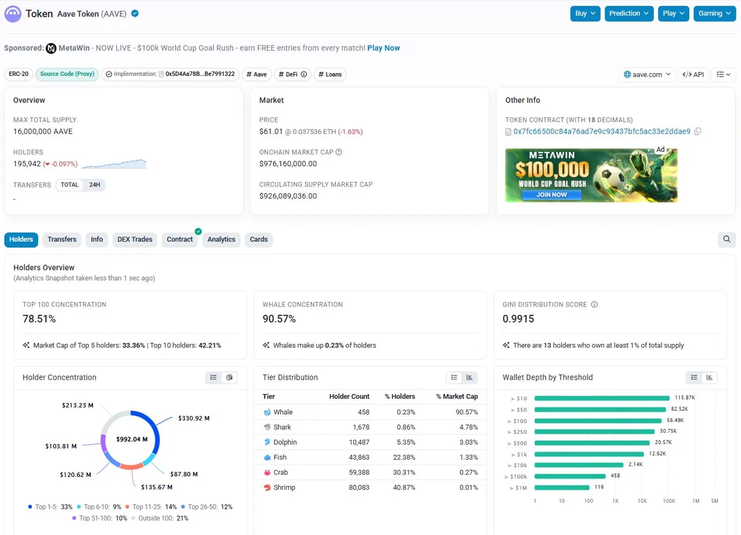Click the holders sparkline chart

[114, 164]
